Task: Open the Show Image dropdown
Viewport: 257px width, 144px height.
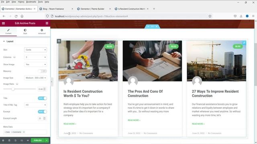Action: point(35,64)
